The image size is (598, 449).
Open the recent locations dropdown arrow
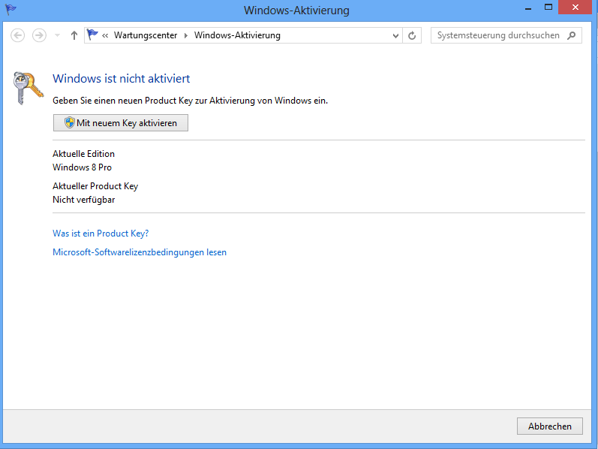[x=57, y=35]
